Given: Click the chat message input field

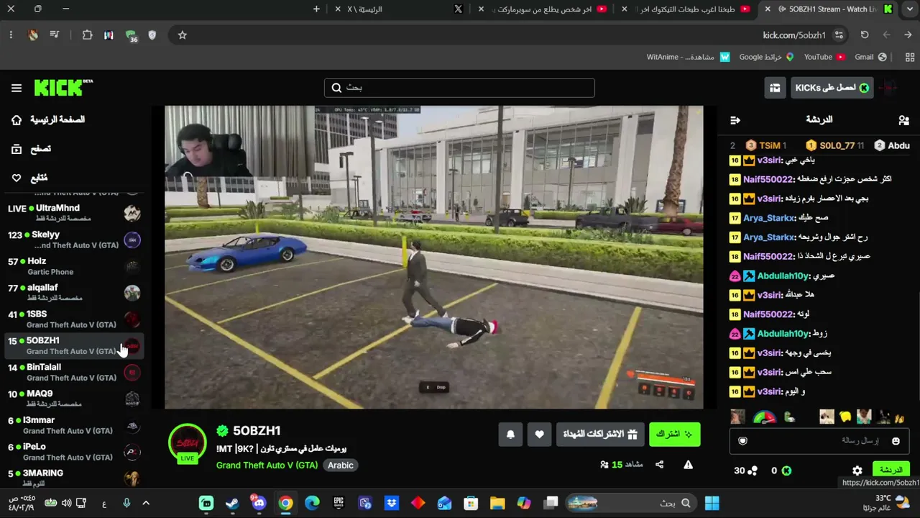Looking at the screenshot, I should tap(819, 441).
